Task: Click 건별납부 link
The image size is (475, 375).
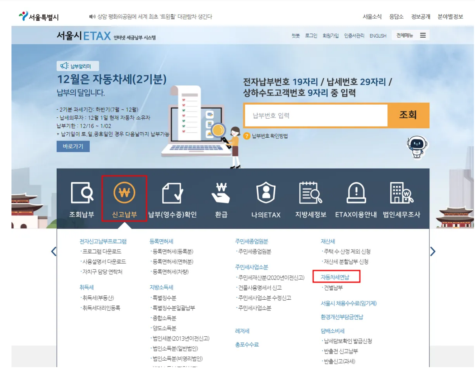Action: pos(333,288)
